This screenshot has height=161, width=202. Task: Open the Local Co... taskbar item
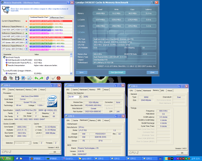(x=69, y=159)
